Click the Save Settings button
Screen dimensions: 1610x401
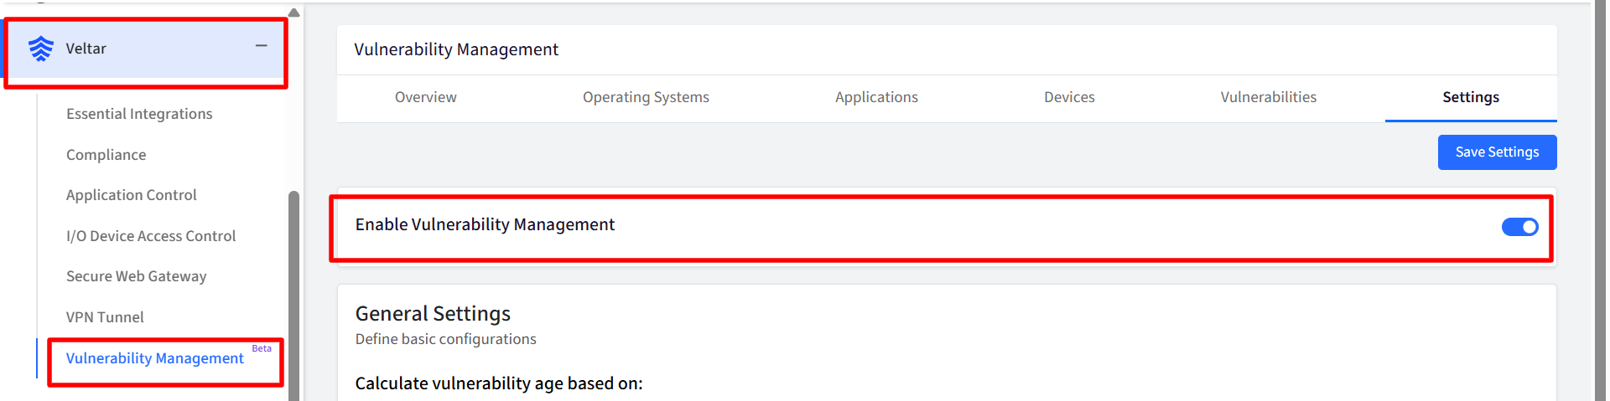(1497, 152)
